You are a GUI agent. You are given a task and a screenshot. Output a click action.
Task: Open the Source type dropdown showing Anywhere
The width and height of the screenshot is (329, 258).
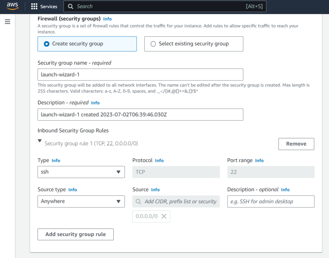[81, 201]
